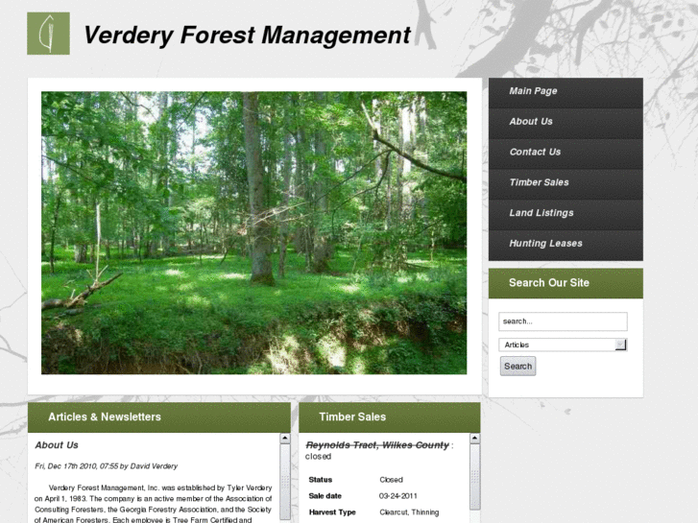This screenshot has width=698, height=523.
Task: Click the Timber Sales panel scroll-up arrow
Action: 475,439
